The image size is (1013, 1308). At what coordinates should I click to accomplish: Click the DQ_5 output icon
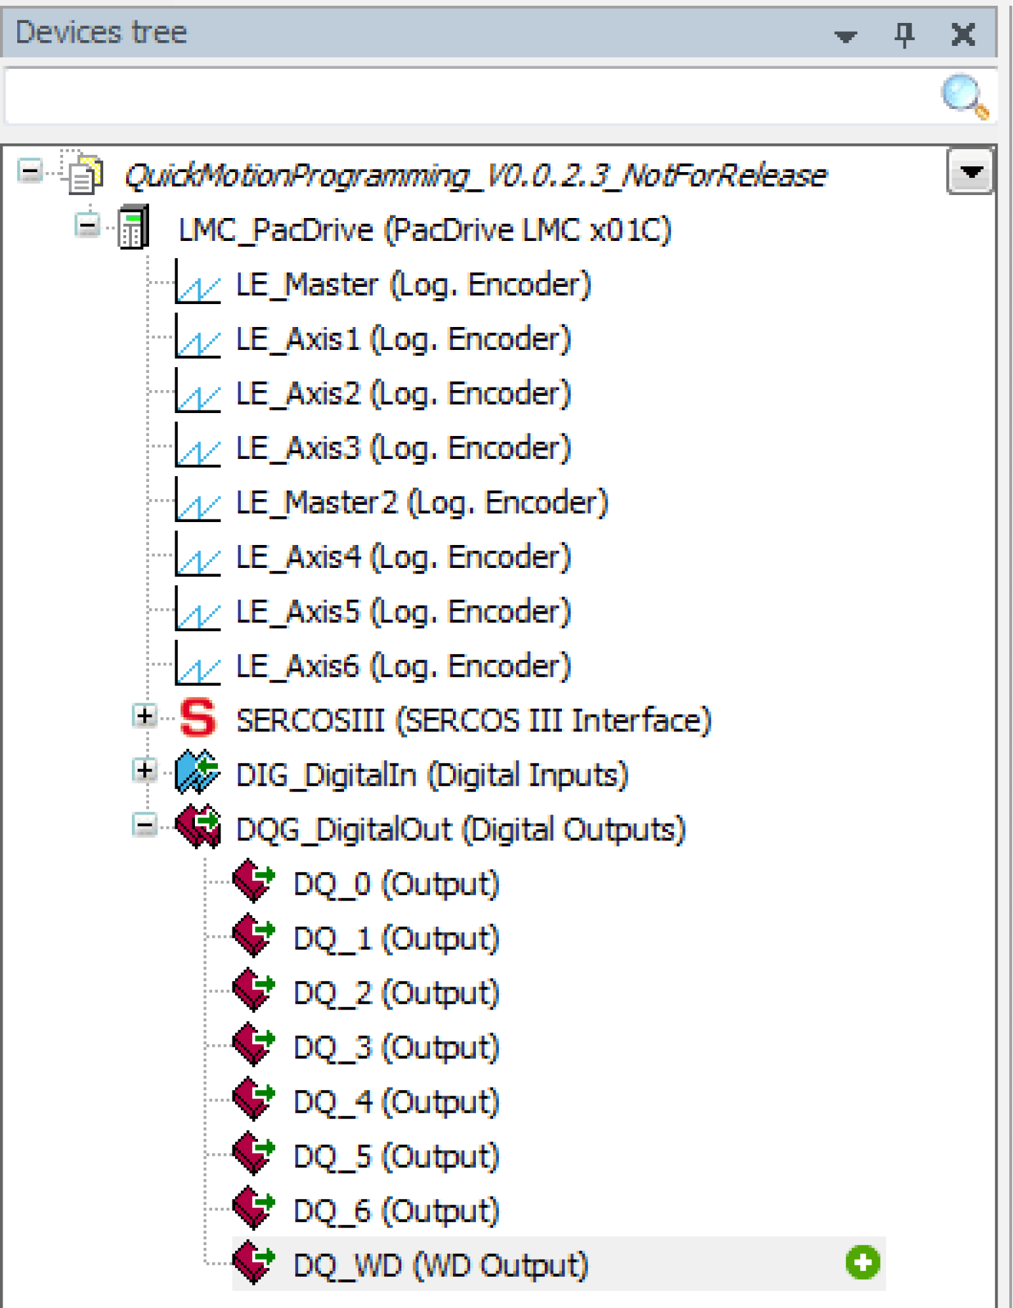(x=254, y=1154)
